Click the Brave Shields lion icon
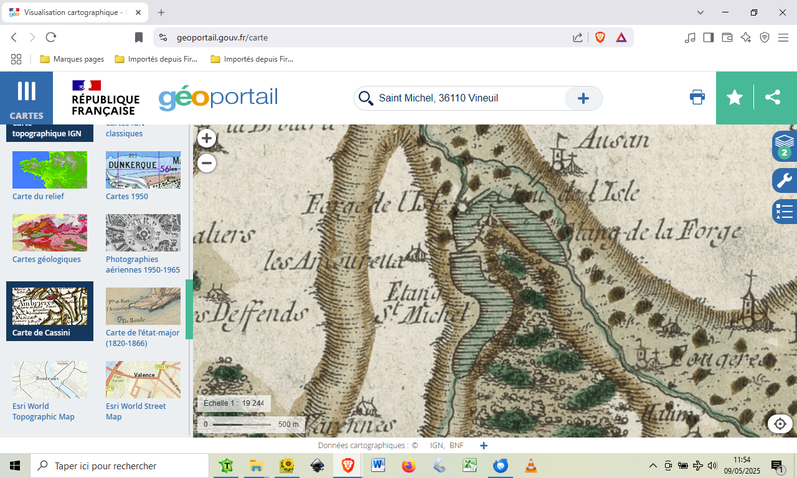The height and width of the screenshot is (478, 797). pos(600,37)
